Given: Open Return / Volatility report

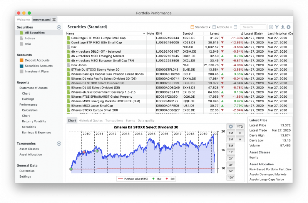Looking at the screenshot, I should coord(34,121).
